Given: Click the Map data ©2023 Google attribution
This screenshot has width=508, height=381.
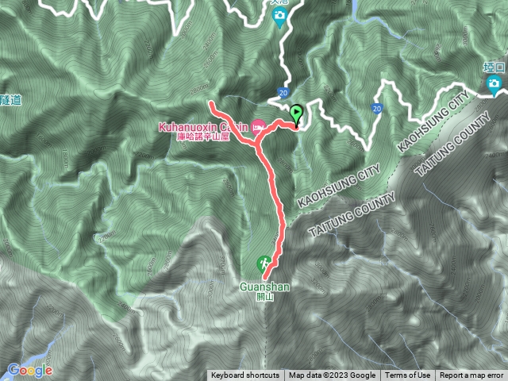Looking at the screenshot, I should pyautogui.click(x=332, y=375).
